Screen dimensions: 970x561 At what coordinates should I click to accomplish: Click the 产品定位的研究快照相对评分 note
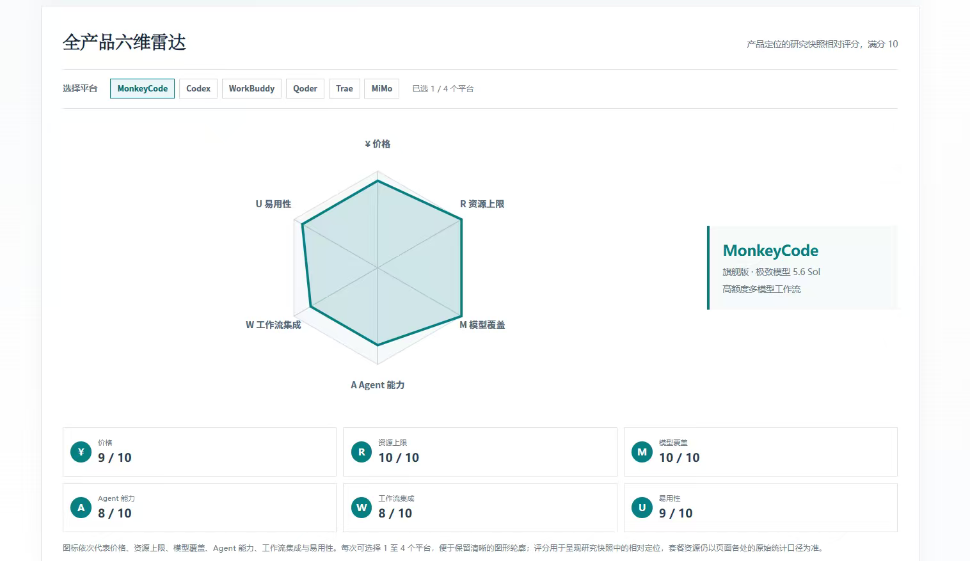(822, 44)
